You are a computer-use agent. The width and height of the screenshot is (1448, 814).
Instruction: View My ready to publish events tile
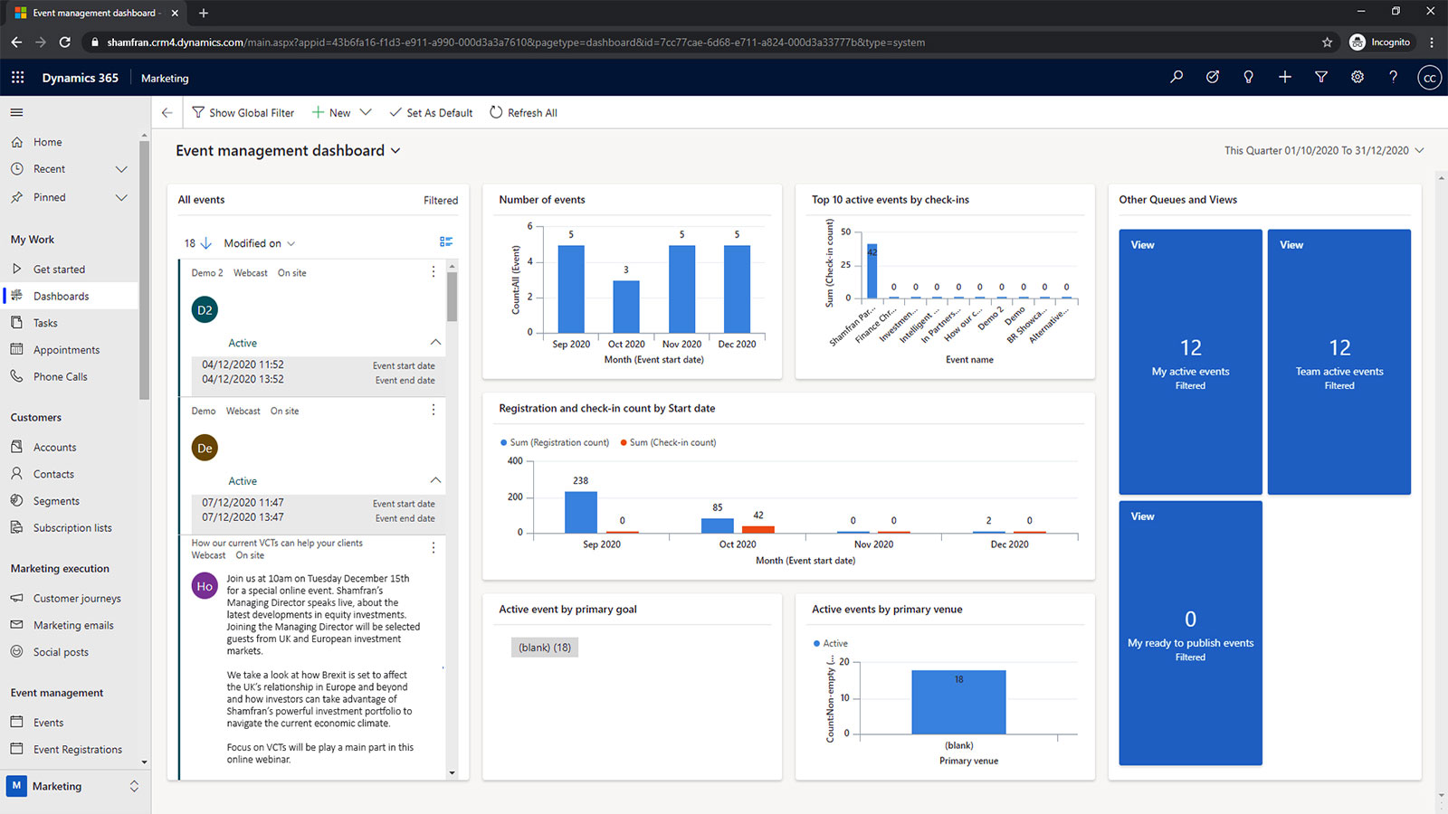pos(1190,633)
